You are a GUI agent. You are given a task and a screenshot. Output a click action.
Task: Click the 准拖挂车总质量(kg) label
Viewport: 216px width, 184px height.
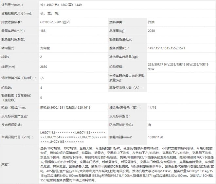[x=124, y=57]
